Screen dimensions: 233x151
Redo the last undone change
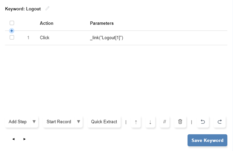coord(220,122)
